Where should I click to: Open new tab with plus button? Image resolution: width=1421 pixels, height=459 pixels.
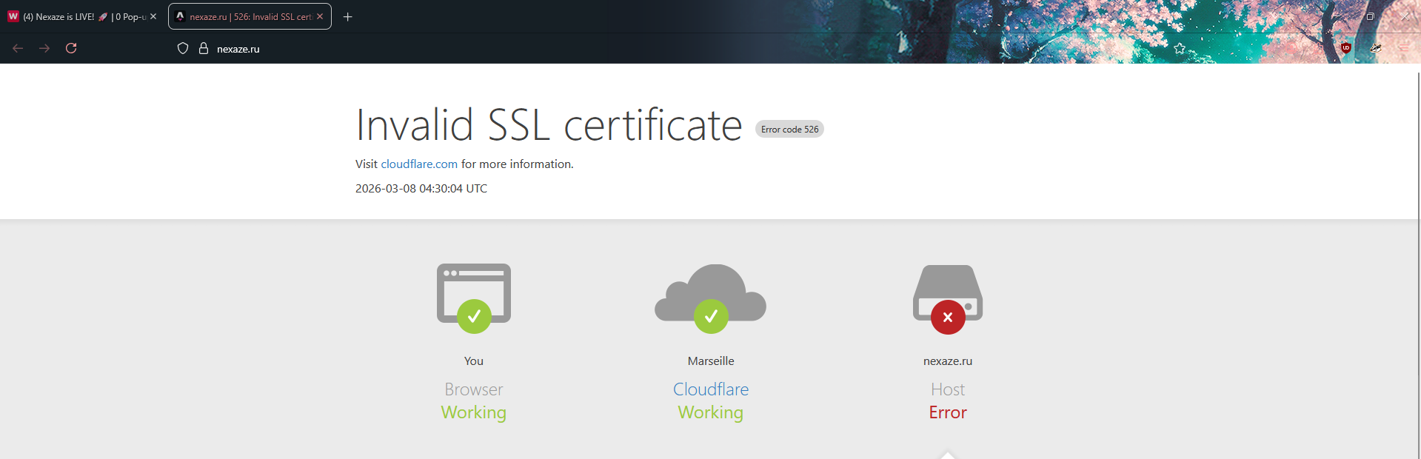(347, 16)
